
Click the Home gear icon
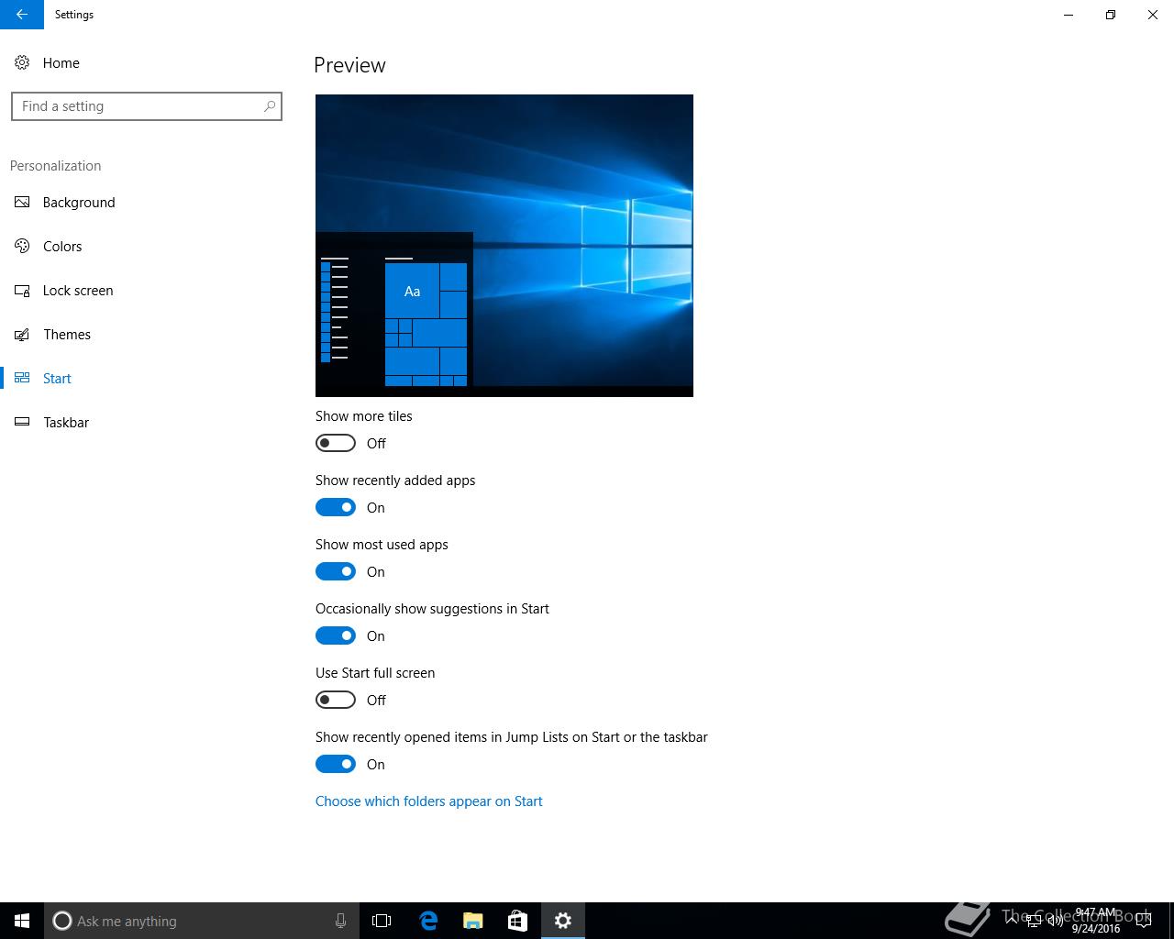tap(22, 63)
